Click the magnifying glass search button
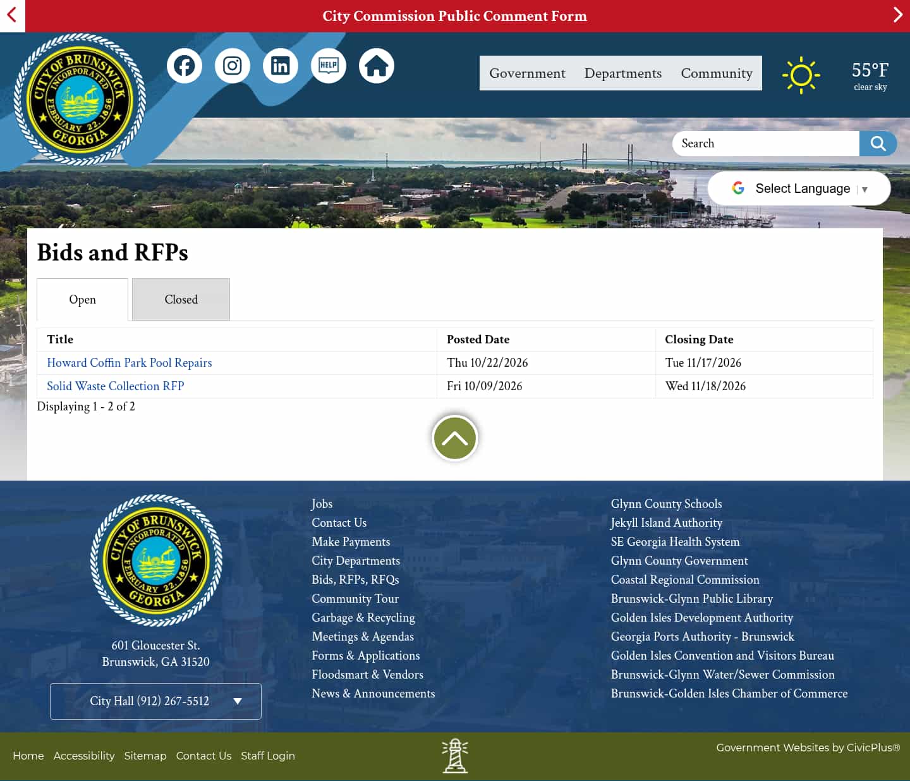 pos(878,144)
